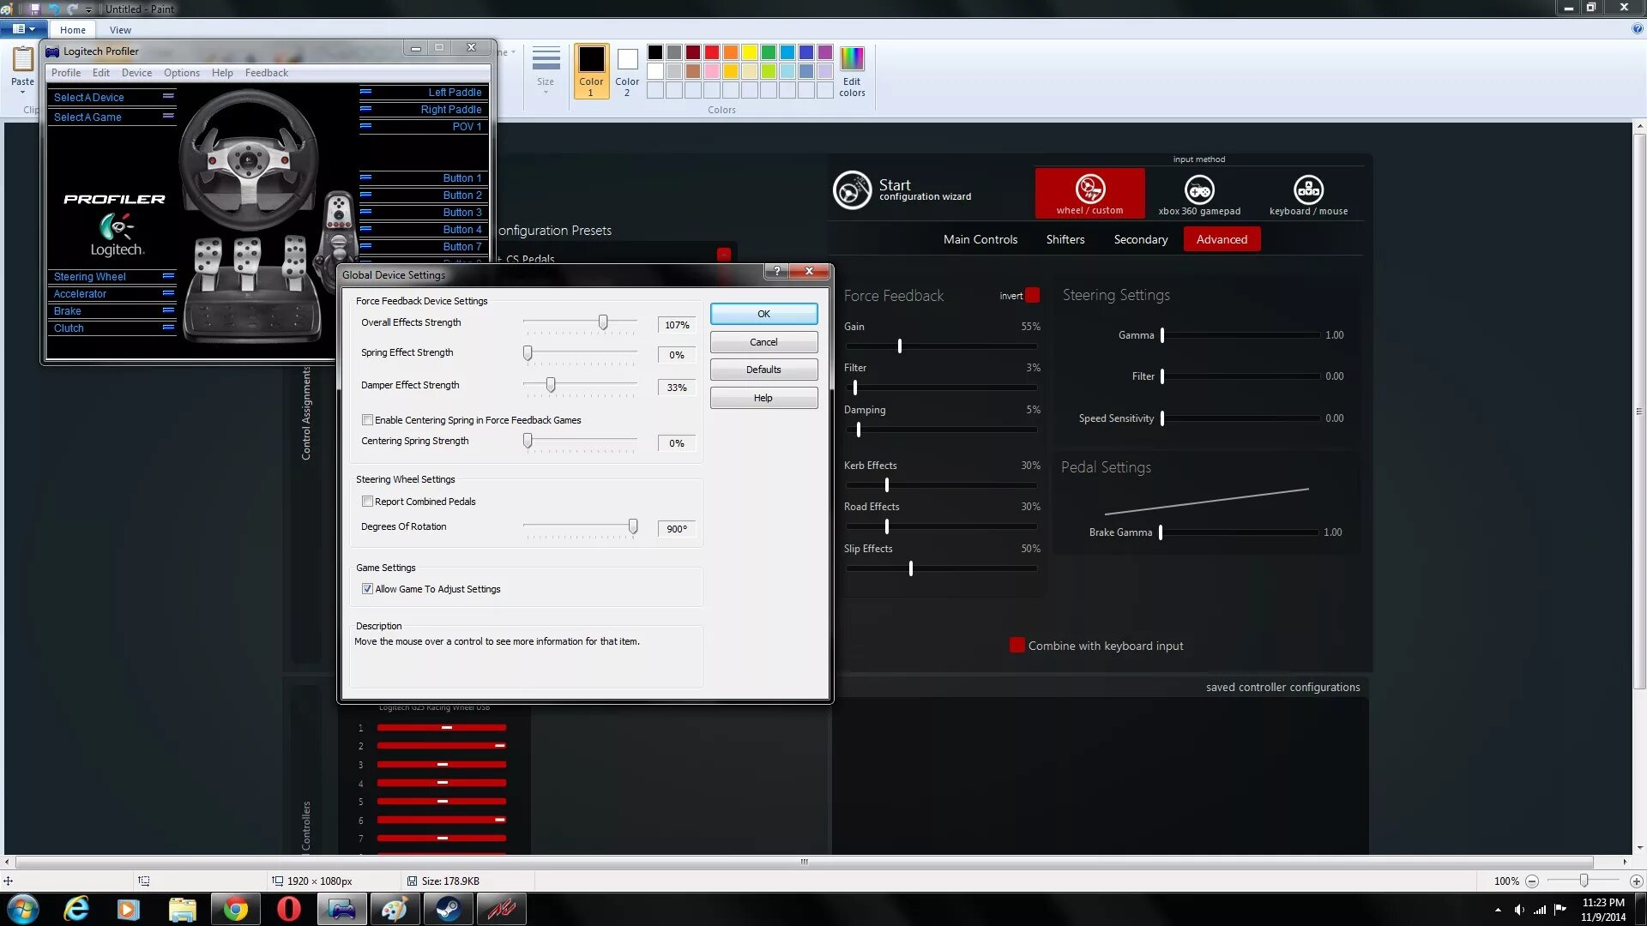Click the Overall Effects Strength slider handle
The height and width of the screenshot is (926, 1647).
[603, 322]
